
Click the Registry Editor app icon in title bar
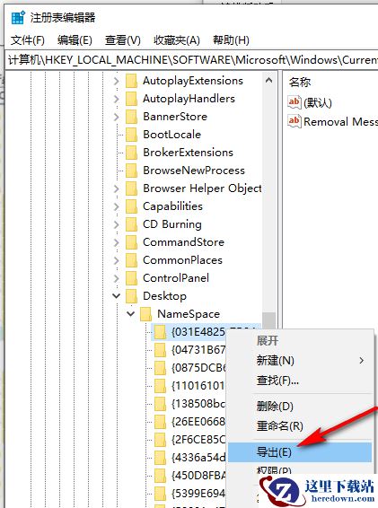tap(18, 17)
